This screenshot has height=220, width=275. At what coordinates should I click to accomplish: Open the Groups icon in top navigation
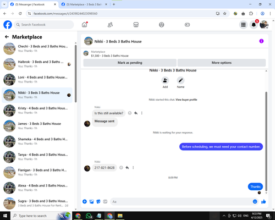(162, 25)
